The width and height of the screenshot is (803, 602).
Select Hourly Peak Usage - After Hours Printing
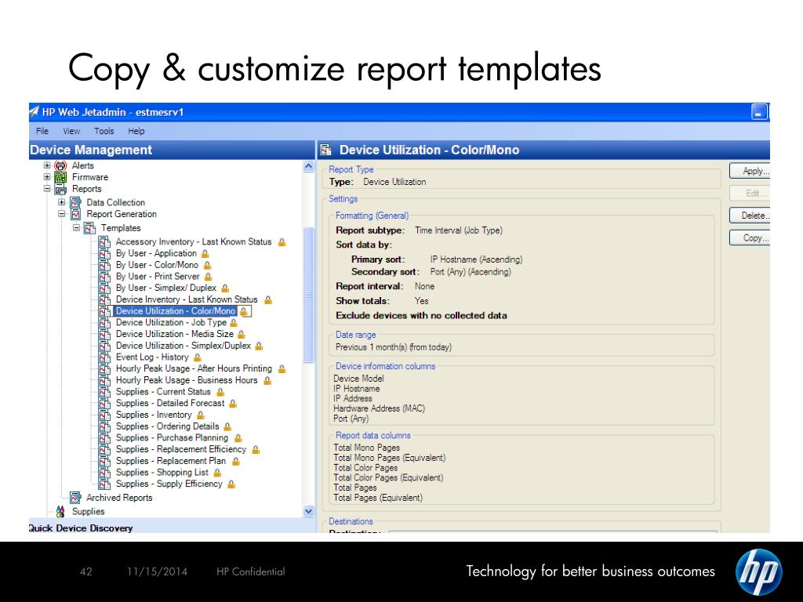pyautogui.click(x=194, y=368)
